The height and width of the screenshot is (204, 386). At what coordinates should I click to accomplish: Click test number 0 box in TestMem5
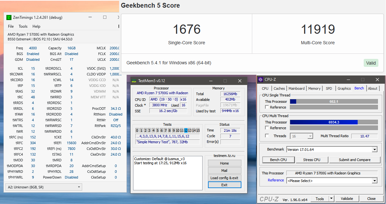click(x=137, y=130)
